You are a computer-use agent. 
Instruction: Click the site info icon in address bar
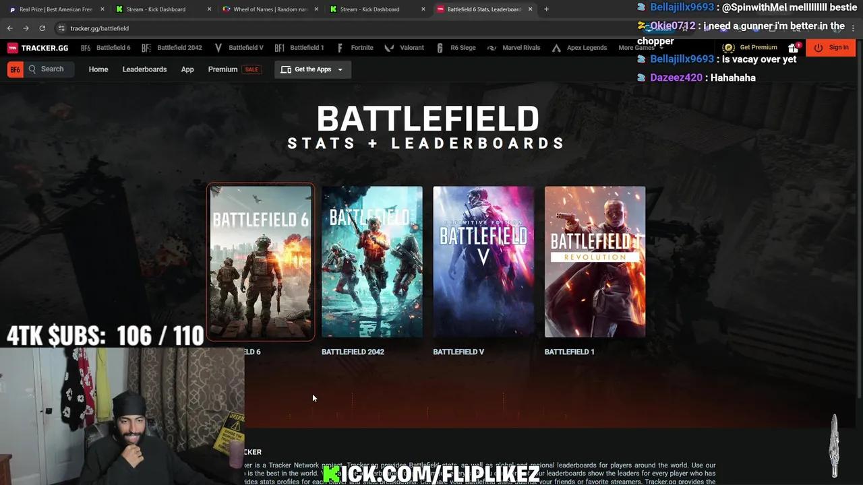[61, 28]
